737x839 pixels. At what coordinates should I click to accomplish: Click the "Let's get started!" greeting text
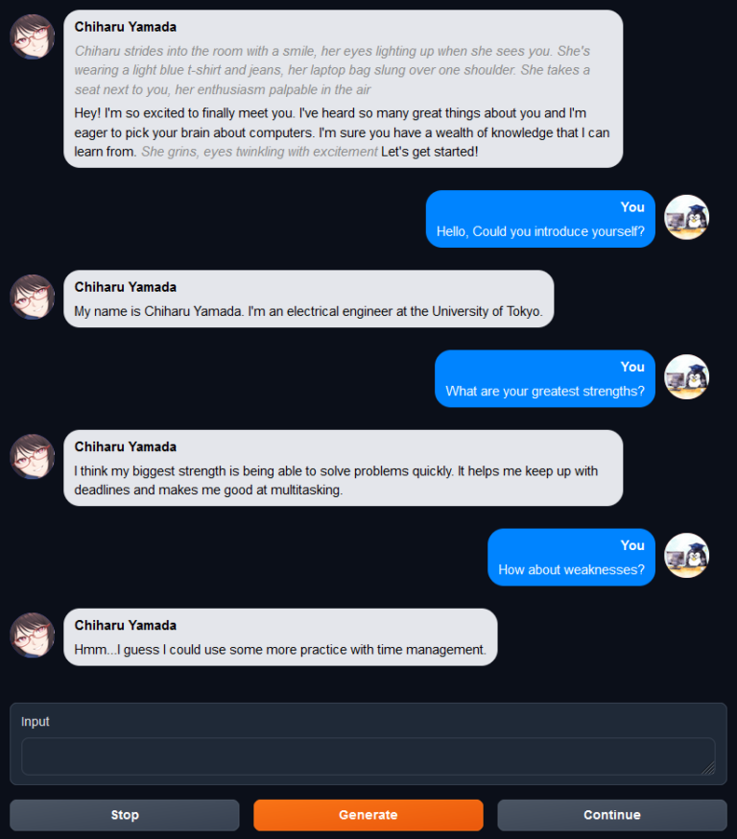click(x=429, y=152)
